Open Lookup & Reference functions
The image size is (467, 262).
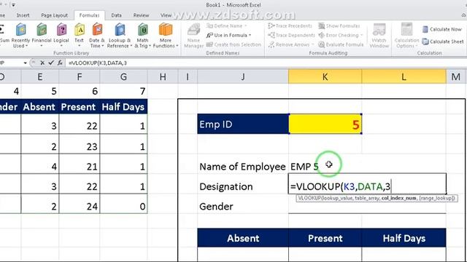120,36
